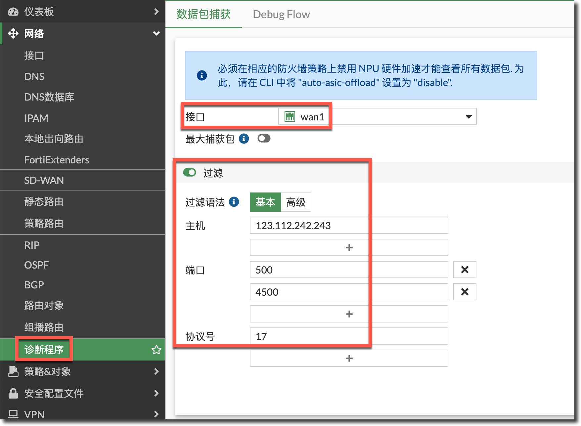The width and height of the screenshot is (581, 426).
Task: Click info icon next to 过滤语法
Action: tap(234, 202)
